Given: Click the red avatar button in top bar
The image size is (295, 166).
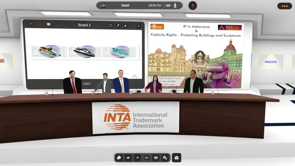Looking at the screenshot, I should 193,6.
